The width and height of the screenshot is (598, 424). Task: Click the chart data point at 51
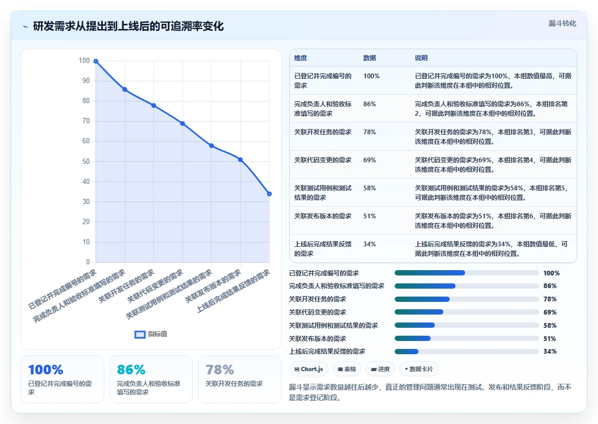pyautogui.click(x=240, y=160)
